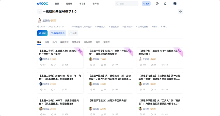
Task: Open the post 如何发布优质内容
Action: [x=108, y=101]
